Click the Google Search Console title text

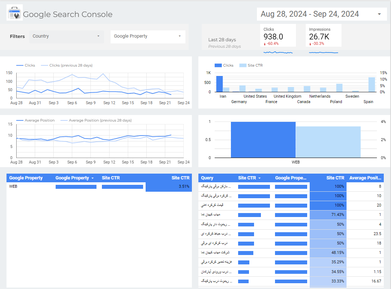pos(68,14)
